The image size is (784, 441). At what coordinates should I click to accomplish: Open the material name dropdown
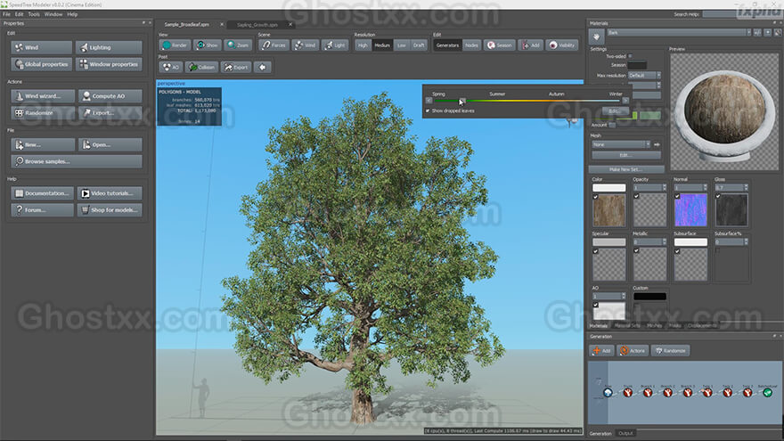pos(679,32)
